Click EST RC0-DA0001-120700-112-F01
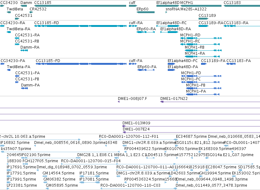Viewport: 260px width, 190px height. point(129,137)
